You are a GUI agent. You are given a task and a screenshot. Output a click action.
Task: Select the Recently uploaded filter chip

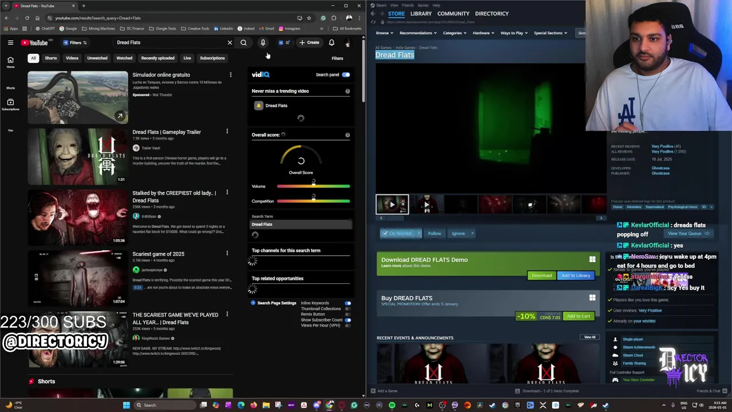point(158,58)
